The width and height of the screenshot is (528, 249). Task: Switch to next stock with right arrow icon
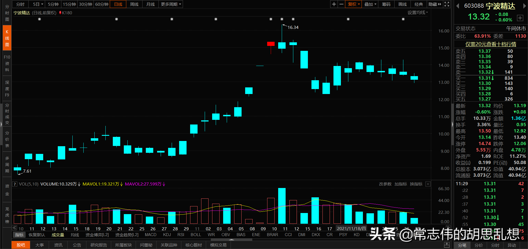pyautogui.click(x=525, y=5)
